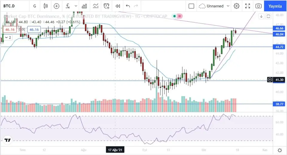This screenshot has width=287, height=155.
Task: Open the indicators (fx) menu
Action: pos(68,6)
